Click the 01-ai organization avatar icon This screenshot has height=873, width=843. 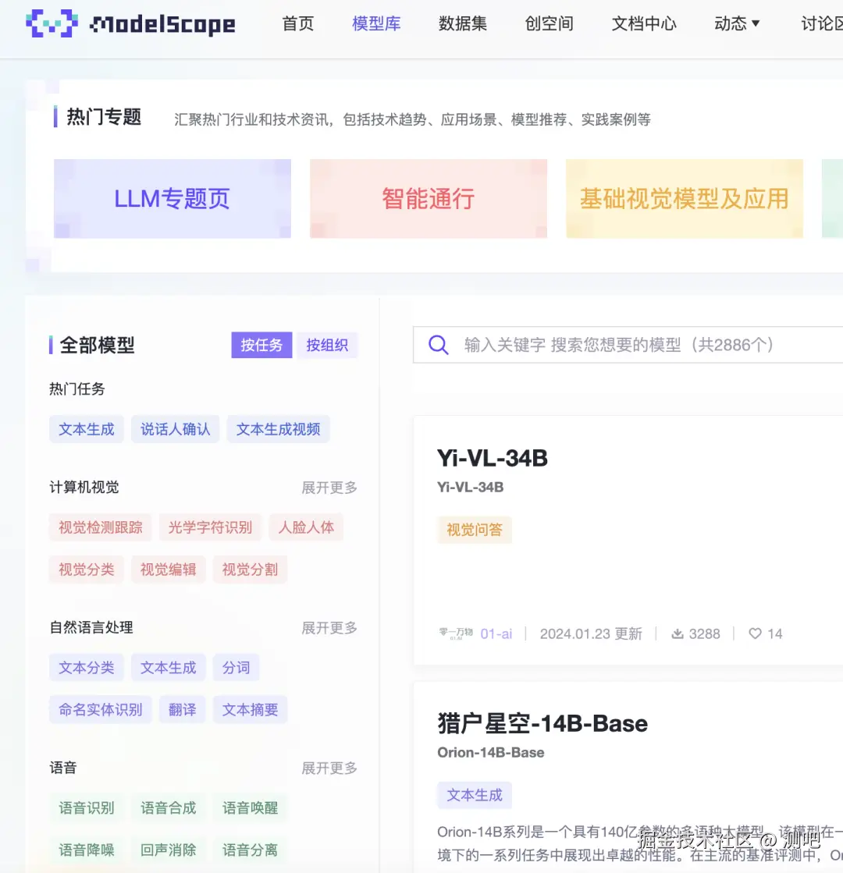click(456, 633)
